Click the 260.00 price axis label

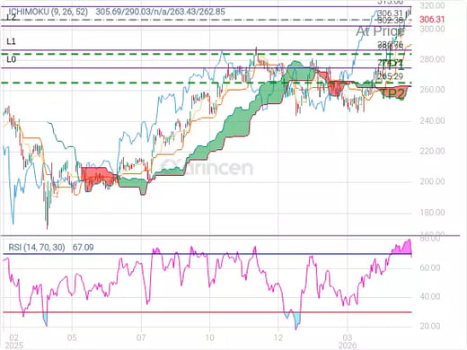pos(432,90)
